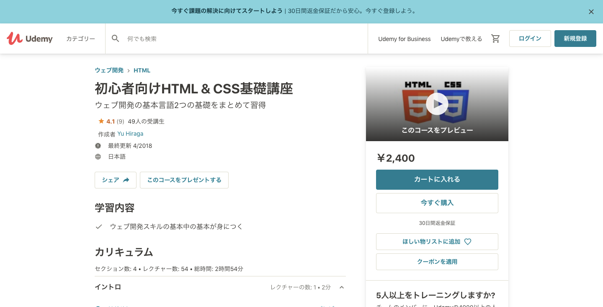The image size is (603, 307).
Task: Click the 学習内容 heading
Action: (115, 208)
